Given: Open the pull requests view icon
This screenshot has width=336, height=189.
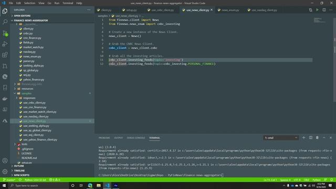Looking at the screenshot, I should tap(5, 66).
